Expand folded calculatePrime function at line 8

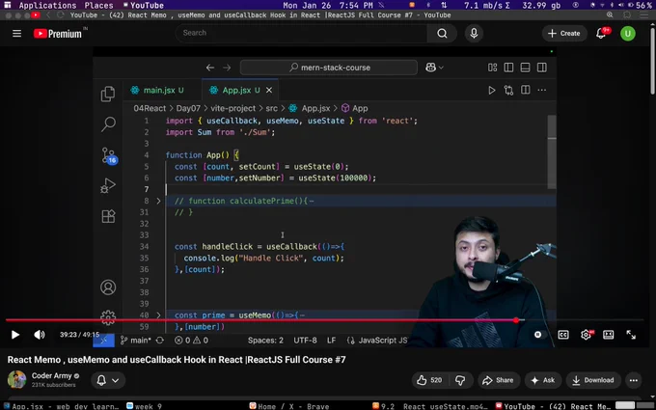(158, 201)
